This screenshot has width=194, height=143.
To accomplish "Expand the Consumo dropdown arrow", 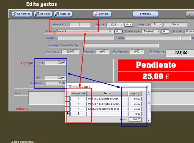I will pyautogui.click(x=158, y=31).
